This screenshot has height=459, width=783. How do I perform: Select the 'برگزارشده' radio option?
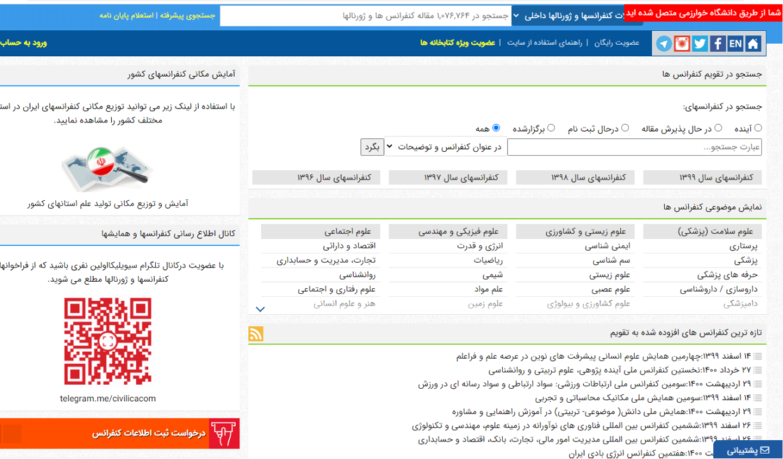click(552, 128)
